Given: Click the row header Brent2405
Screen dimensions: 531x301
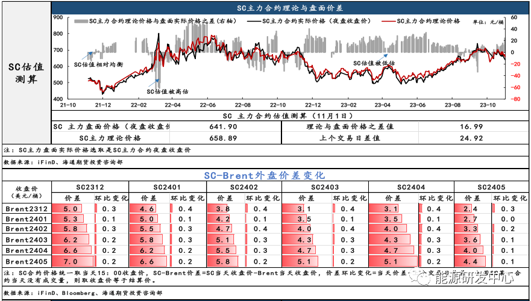Looking at the screenshot, I should (27, 261).
